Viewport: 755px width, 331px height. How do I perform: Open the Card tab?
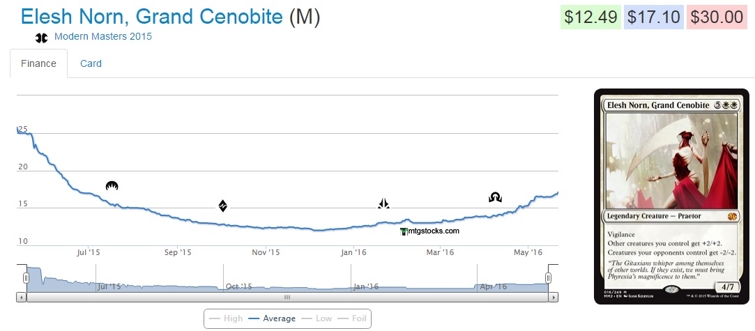(91, 63)
